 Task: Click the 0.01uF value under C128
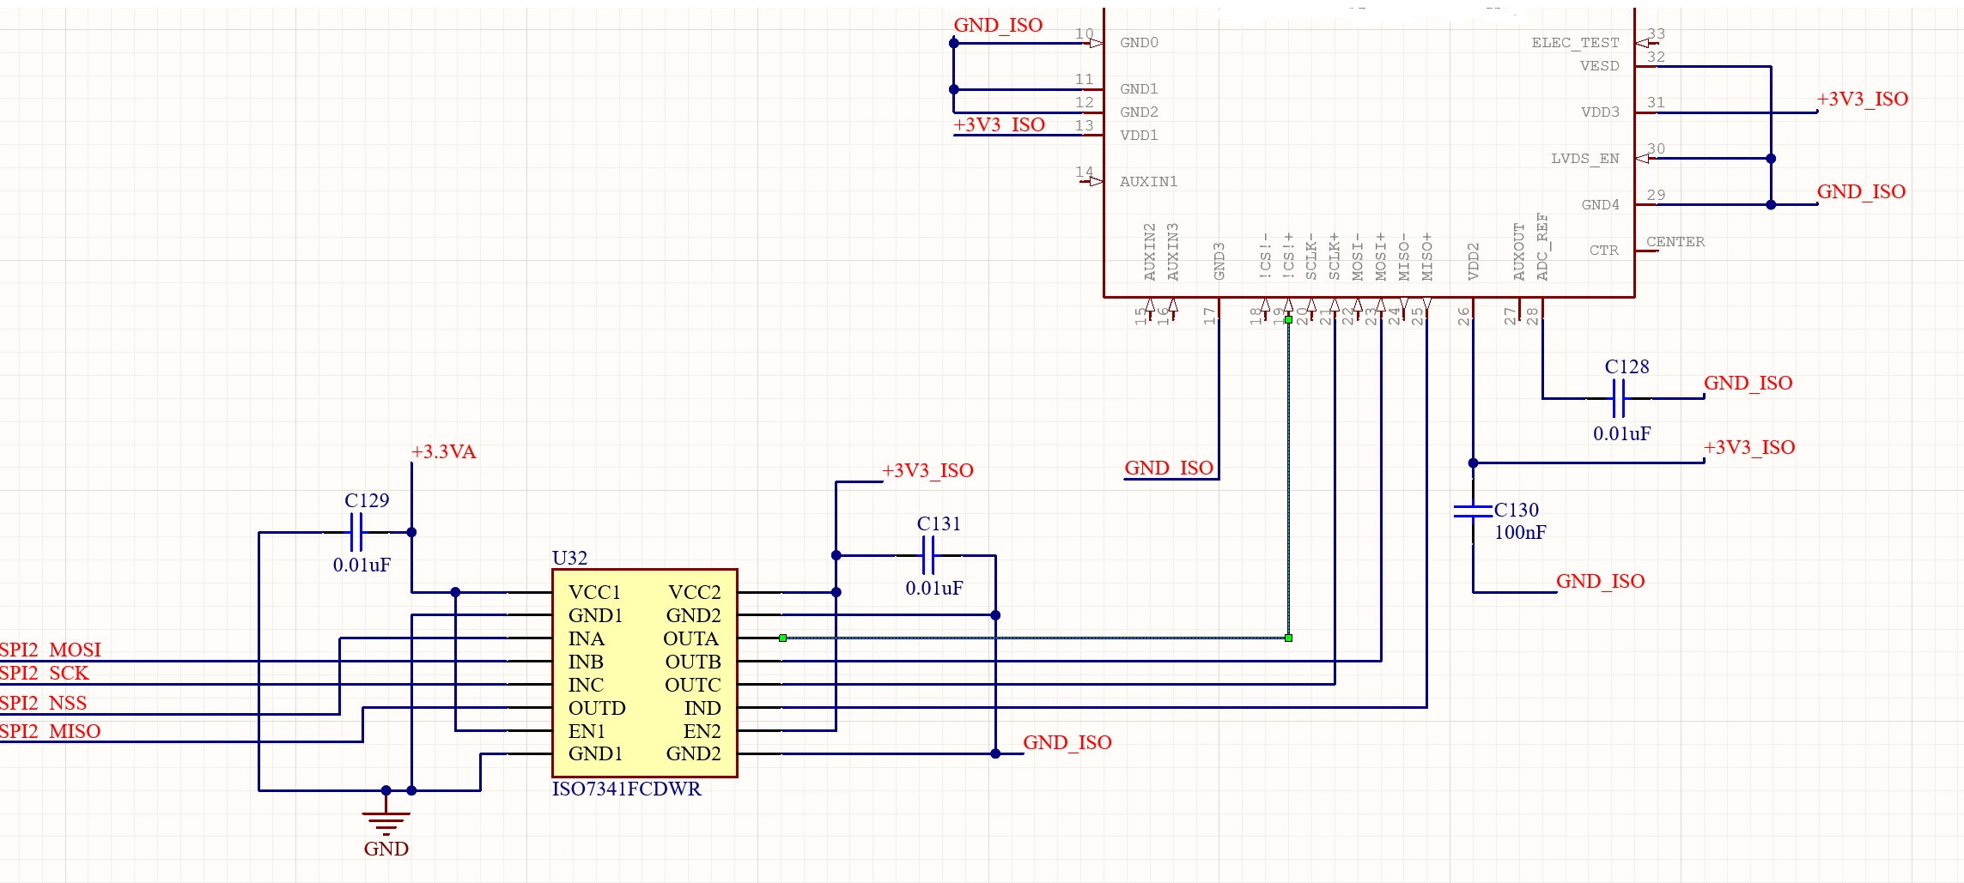coord(1622,433)
